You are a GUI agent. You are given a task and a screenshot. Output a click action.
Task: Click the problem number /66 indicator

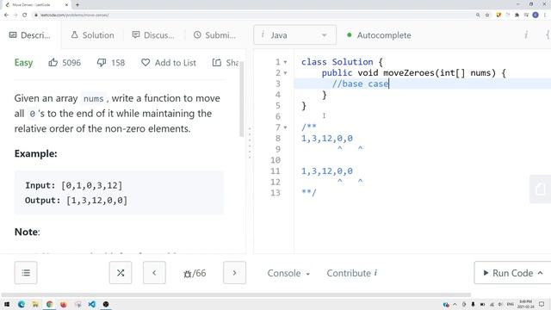click(x=195, y=273)
